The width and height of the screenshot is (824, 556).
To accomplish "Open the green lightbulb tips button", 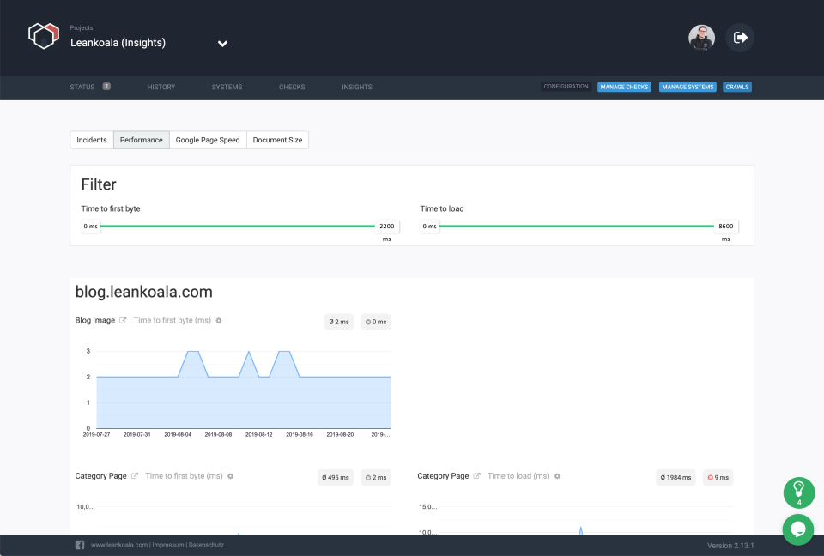I will [x=799, y=493].
